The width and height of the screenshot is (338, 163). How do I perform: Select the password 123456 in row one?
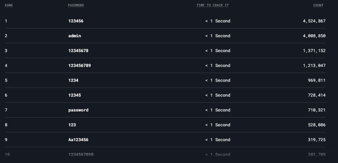pyautogui.click(x=76, y=21)
